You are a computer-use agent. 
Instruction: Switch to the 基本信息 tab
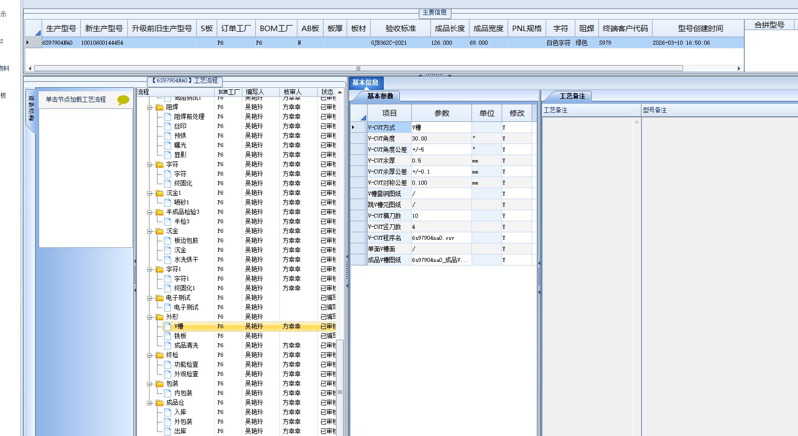[366, 83]
